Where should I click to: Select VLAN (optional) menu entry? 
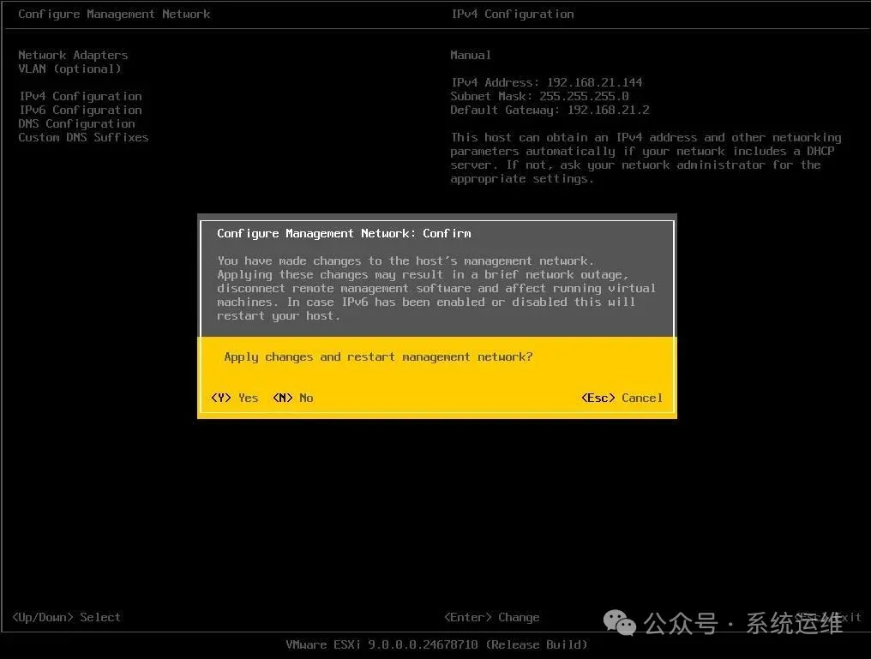pos(69,69)
